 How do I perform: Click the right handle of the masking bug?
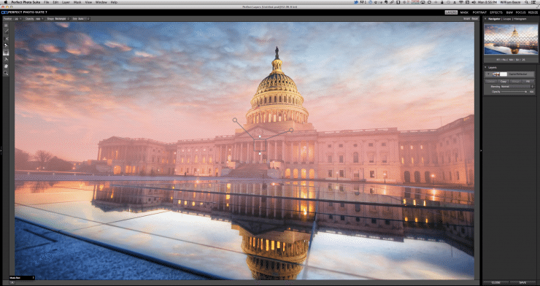[291, 130]
